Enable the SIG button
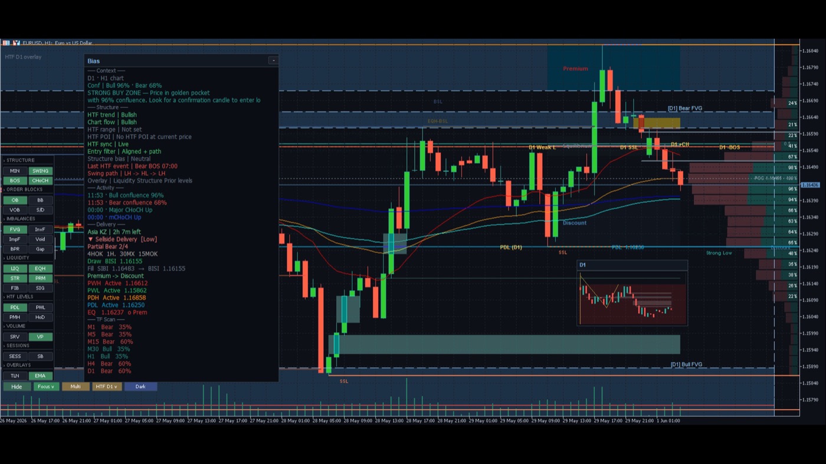This screenshot has width=826, height=464. [40, 288]
